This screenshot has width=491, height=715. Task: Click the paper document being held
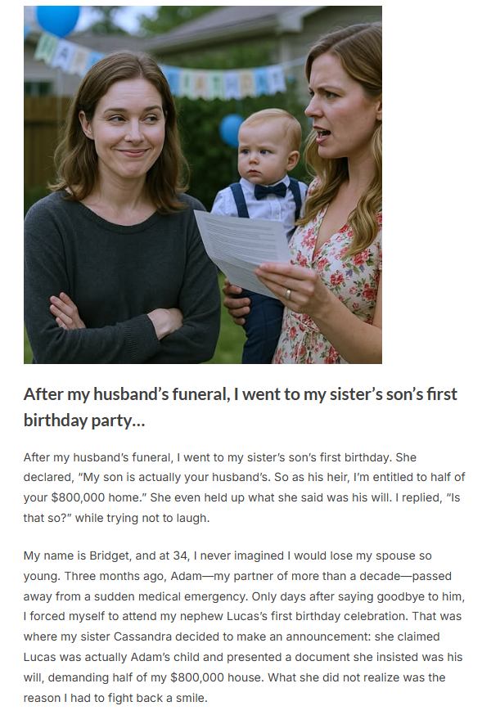[242, 250]
